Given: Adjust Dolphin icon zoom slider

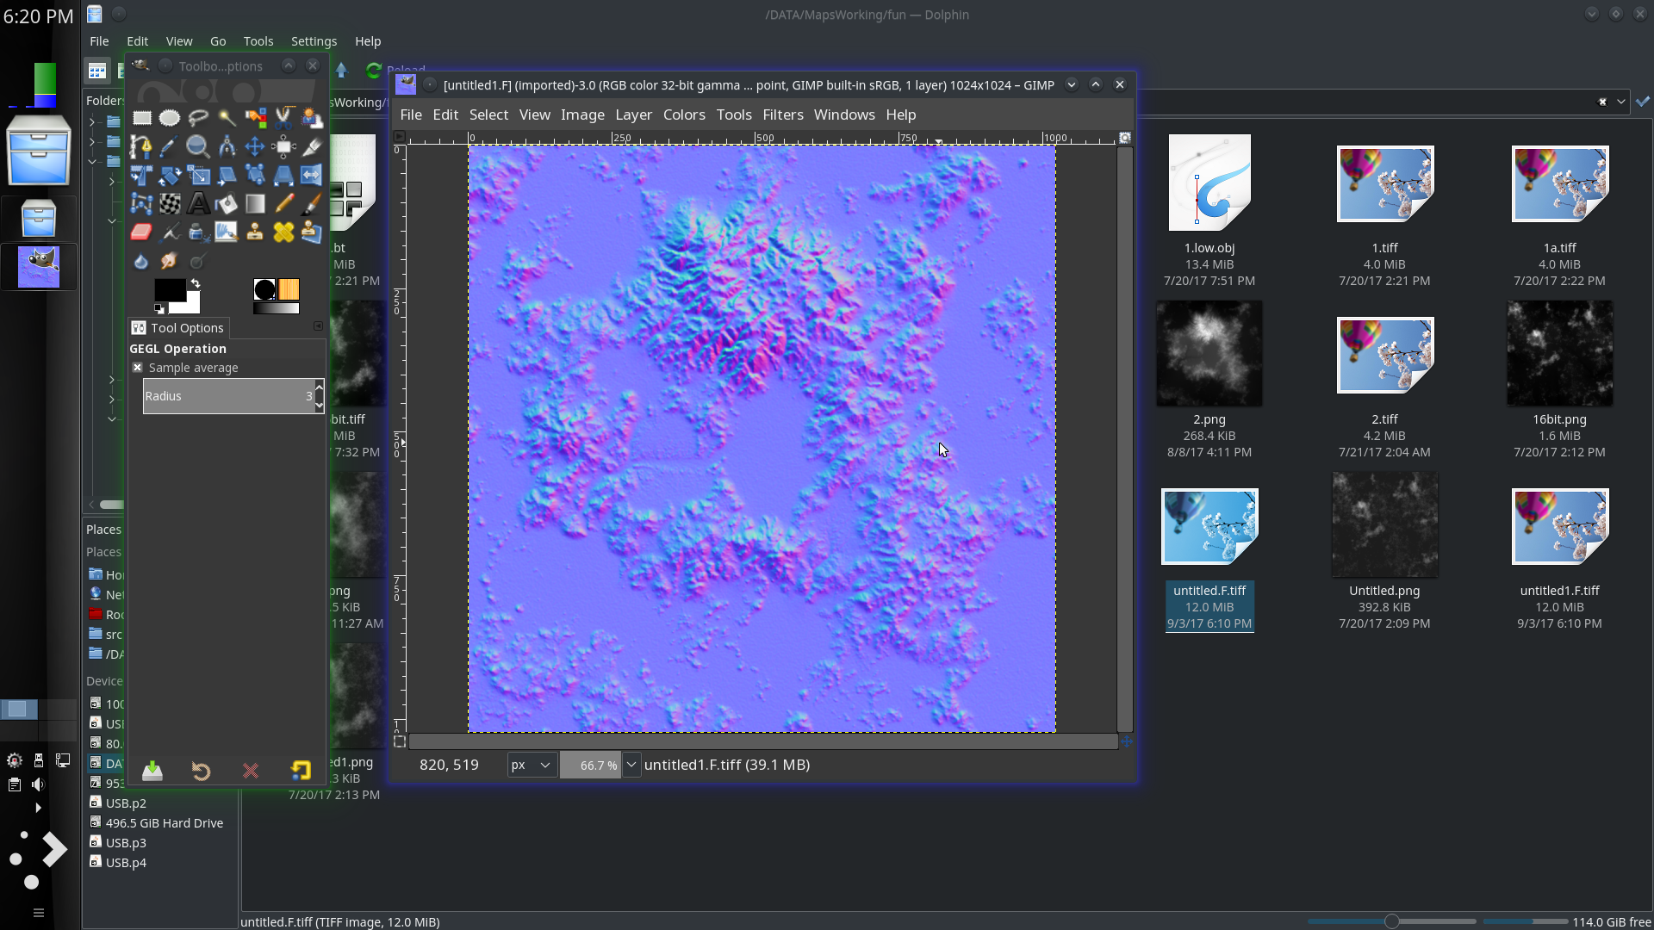Looking at the screenshot, I should 1391,921.
